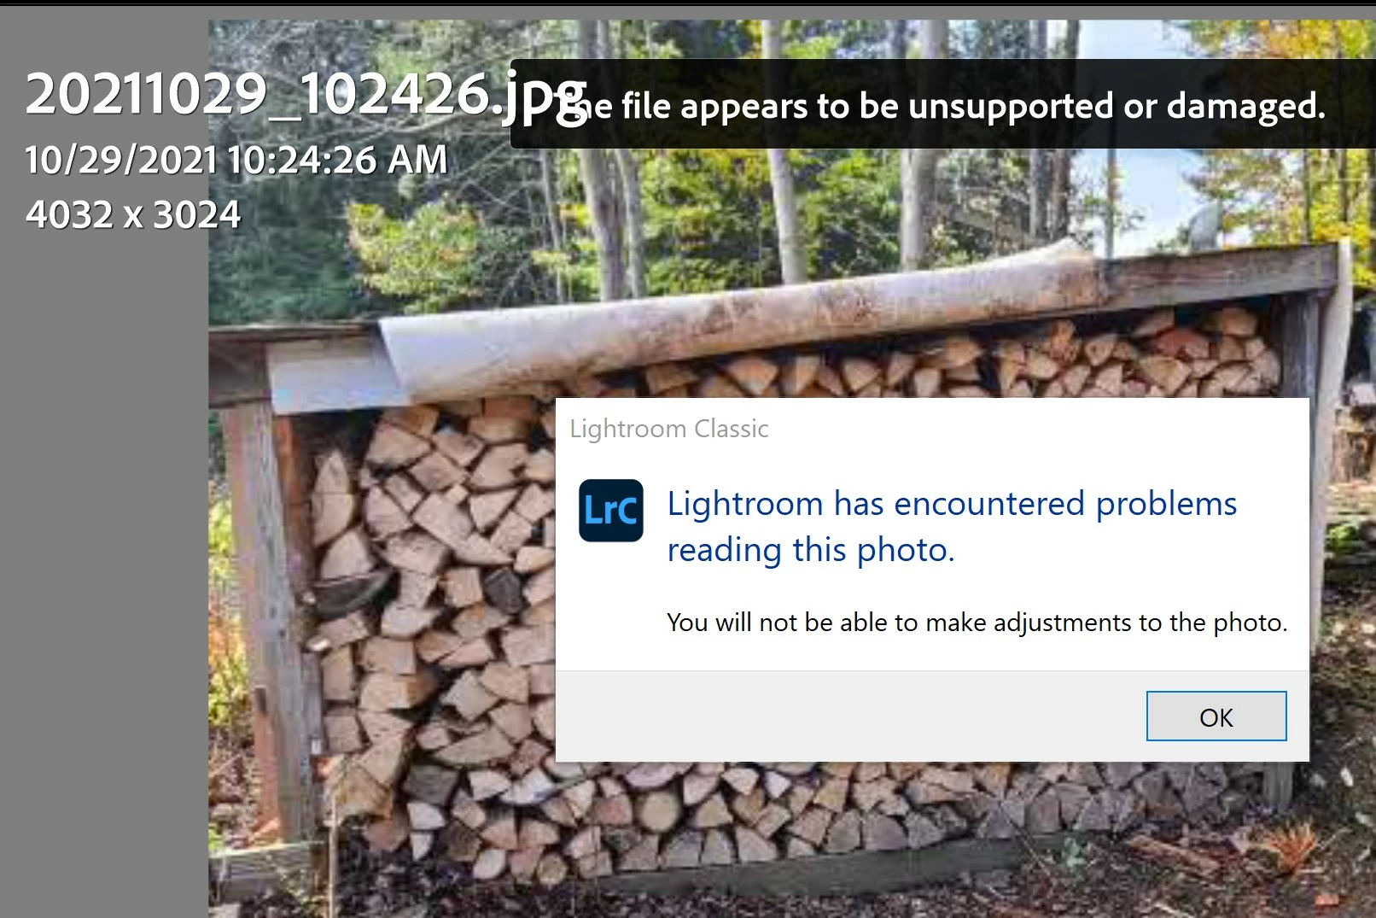
Task: Click OK to dismiss the Lightroom dialog
Action: click(1216, 716)
